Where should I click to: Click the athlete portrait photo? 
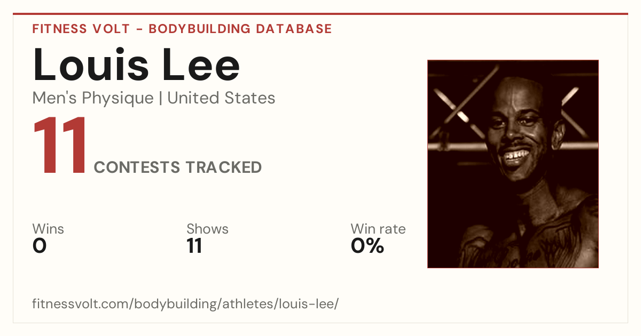coord(513,164)
